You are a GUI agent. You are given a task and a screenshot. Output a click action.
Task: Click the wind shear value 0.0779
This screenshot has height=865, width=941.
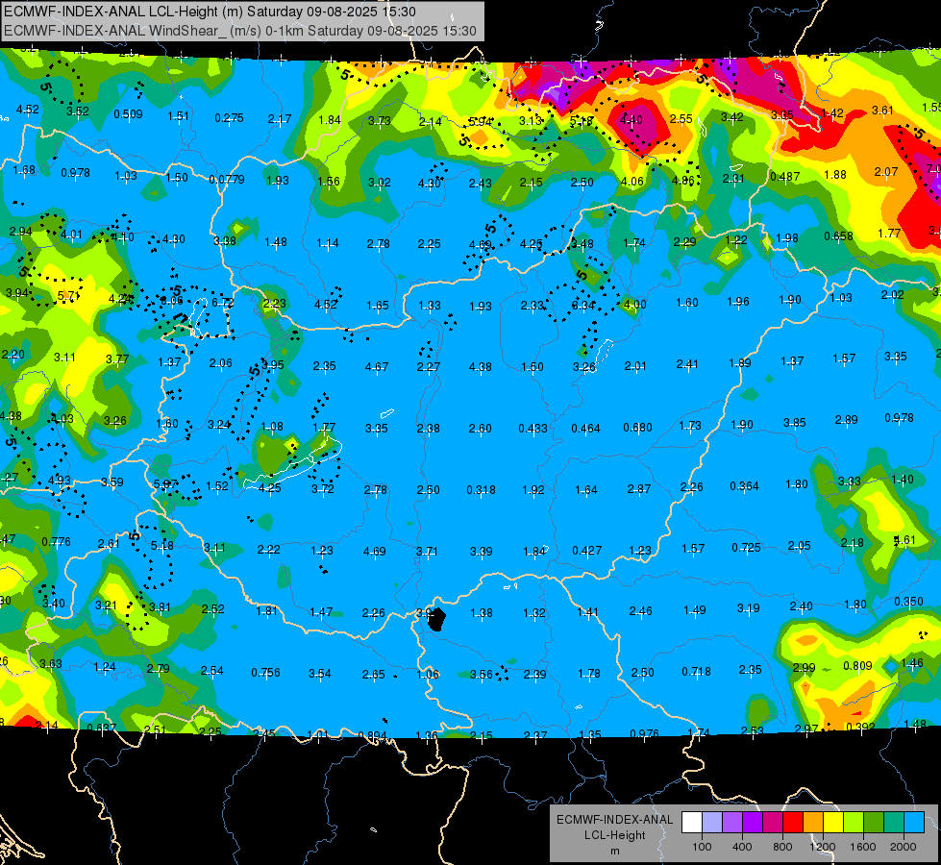click(x=226, y=179)
